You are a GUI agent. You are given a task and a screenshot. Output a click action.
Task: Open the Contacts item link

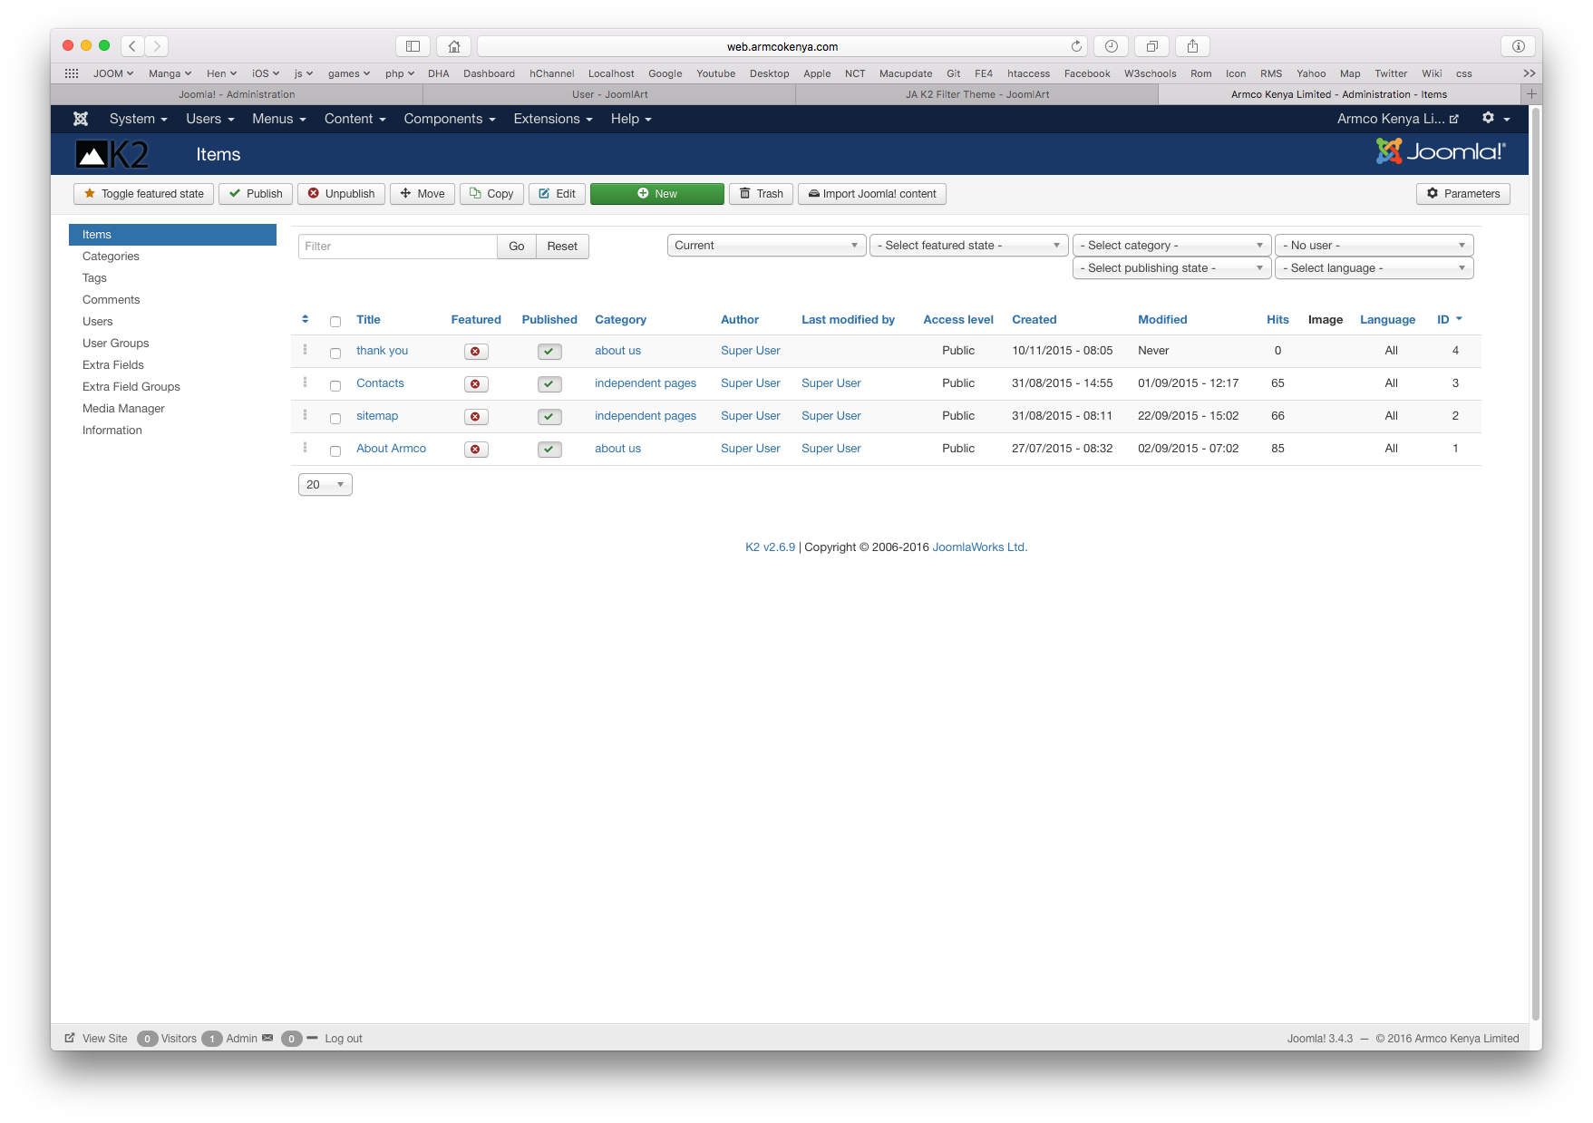coord(380,383)
